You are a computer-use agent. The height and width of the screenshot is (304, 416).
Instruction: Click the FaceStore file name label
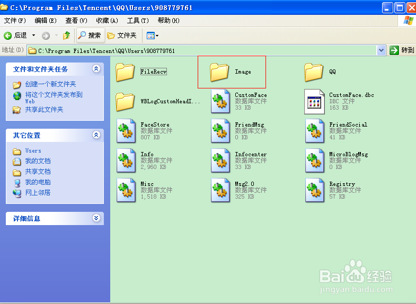click(155, 124)
